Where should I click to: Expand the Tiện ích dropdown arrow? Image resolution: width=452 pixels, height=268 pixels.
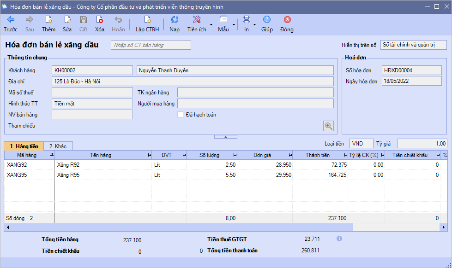click(211, 24)
